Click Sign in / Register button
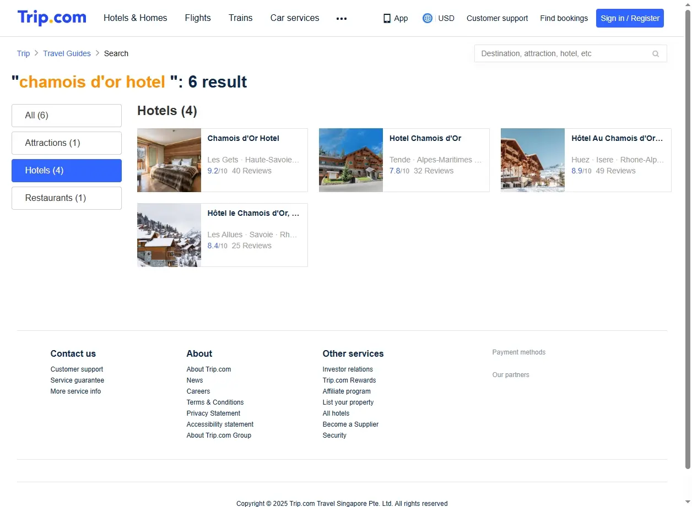Screen dimensions: 692x507 coord(630,18)
